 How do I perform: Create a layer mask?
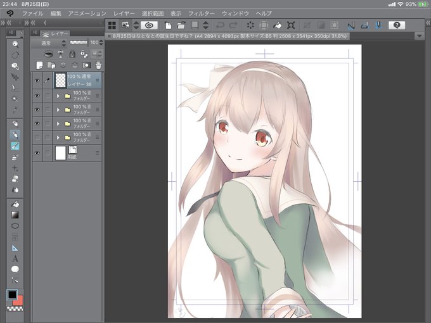86,65
